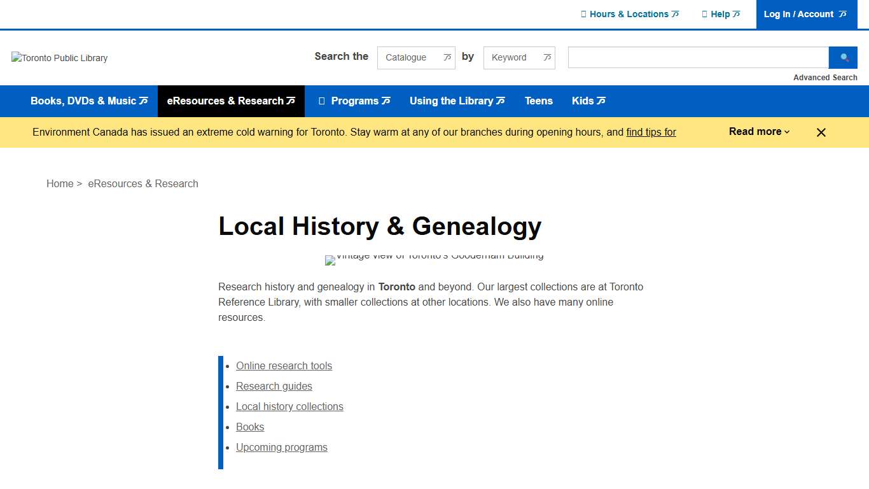This screenshot has width=869, height=489.
Task: Click the arrow icon beside Kids
Action: (601, 101)
